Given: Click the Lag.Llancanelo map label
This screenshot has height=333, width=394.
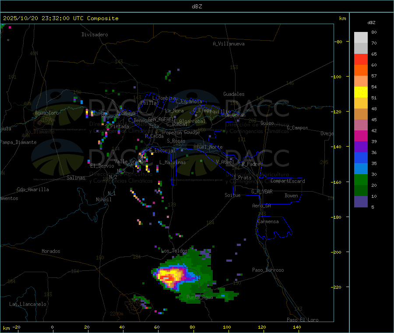Looking at the screenshot, I should [x=28, y=304].
